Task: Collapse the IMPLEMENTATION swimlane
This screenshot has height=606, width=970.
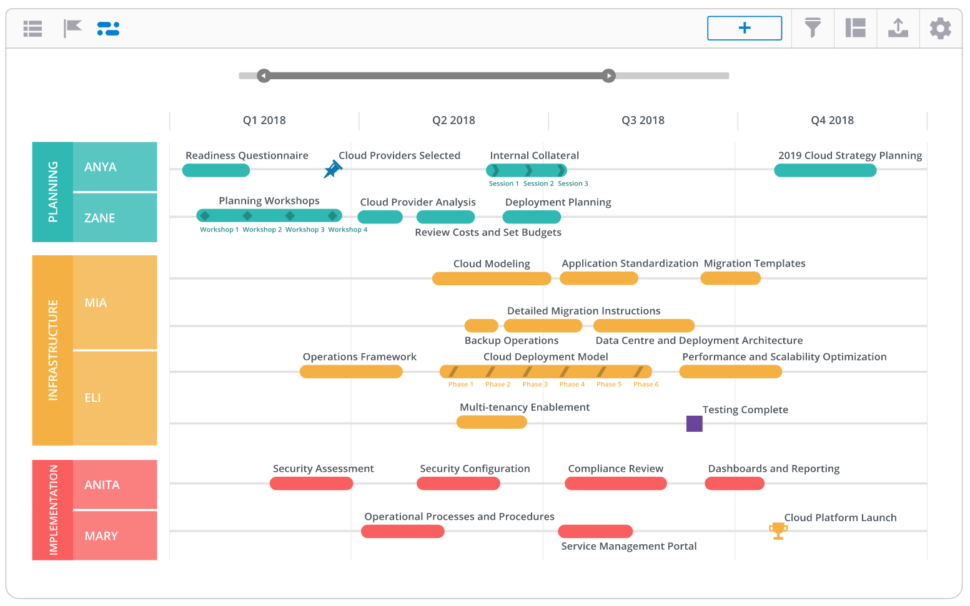Action: pyautogui.click(x=52, y=510)
